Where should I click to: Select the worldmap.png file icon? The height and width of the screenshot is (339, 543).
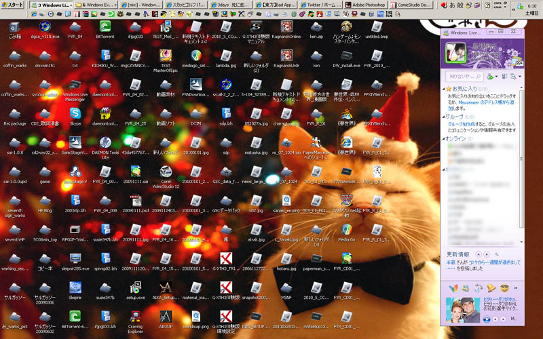point(195,320)
